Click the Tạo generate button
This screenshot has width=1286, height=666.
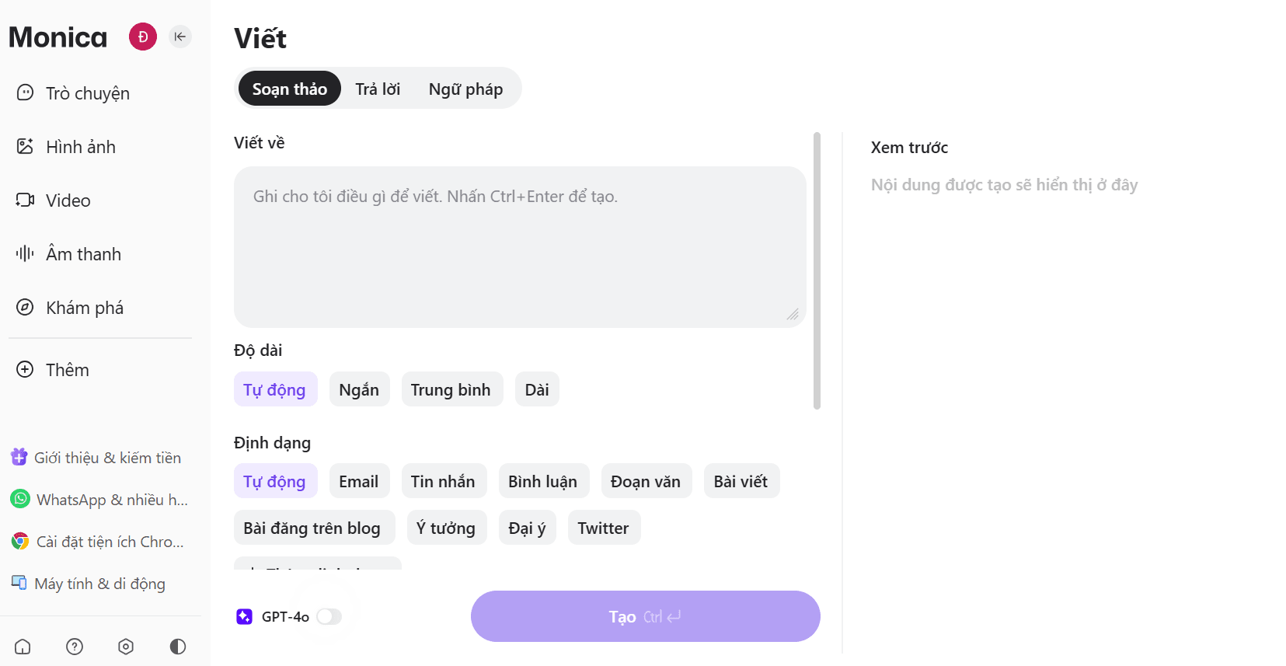(x=645, y=616)
